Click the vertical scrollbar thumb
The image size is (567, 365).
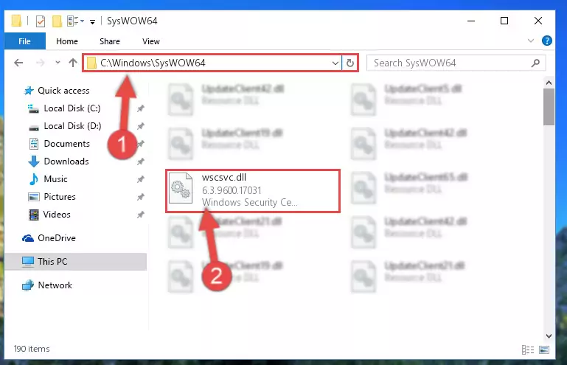click(549, 107)
